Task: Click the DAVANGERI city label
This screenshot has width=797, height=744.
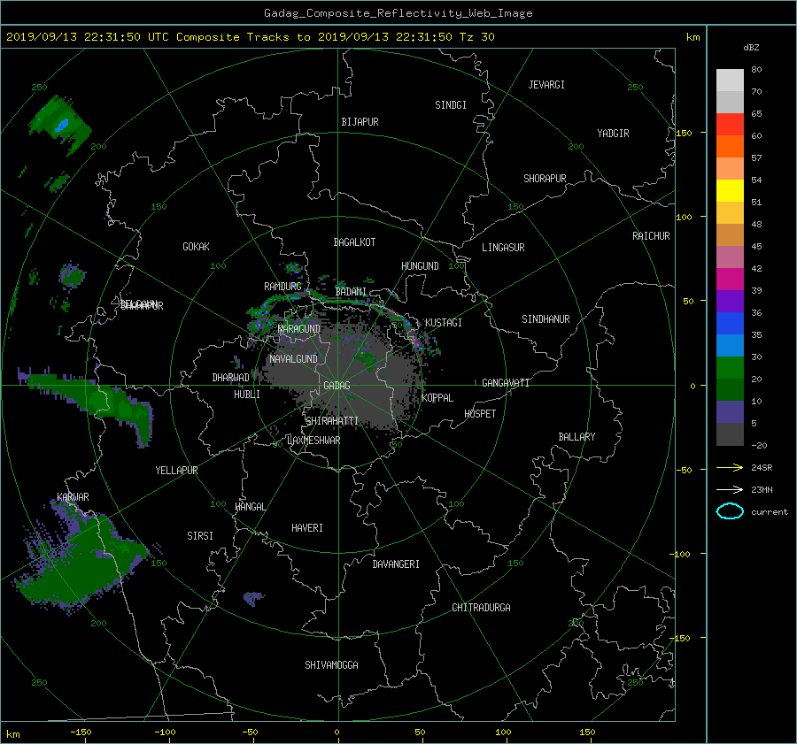Action: (396, 564)
